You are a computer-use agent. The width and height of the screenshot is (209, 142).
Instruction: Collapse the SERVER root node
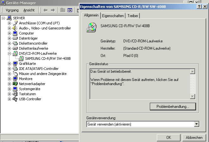coord(3,18)
